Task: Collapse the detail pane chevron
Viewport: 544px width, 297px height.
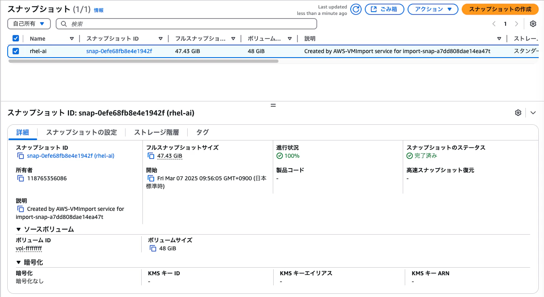Action: 533,113
